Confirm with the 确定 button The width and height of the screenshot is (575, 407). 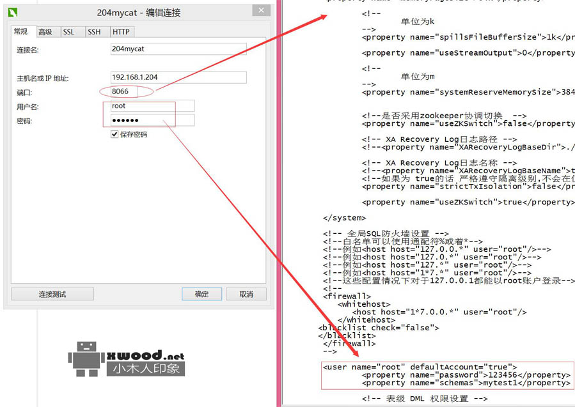tap(201, 294)
